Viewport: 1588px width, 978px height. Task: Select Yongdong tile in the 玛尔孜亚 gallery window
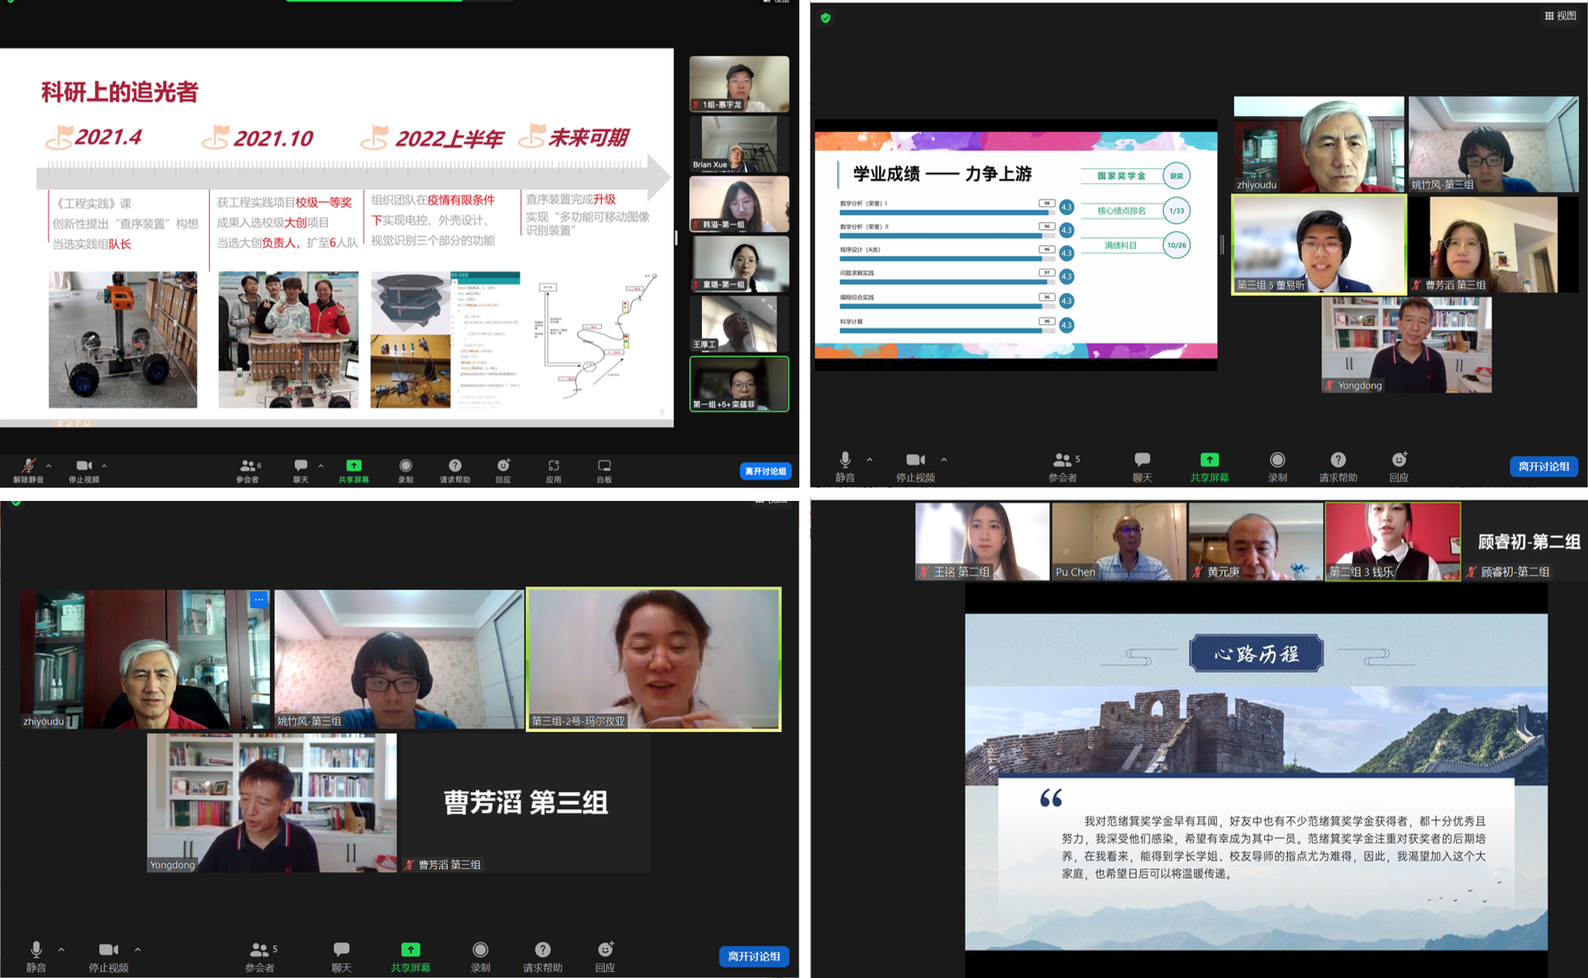pos(272,803)
